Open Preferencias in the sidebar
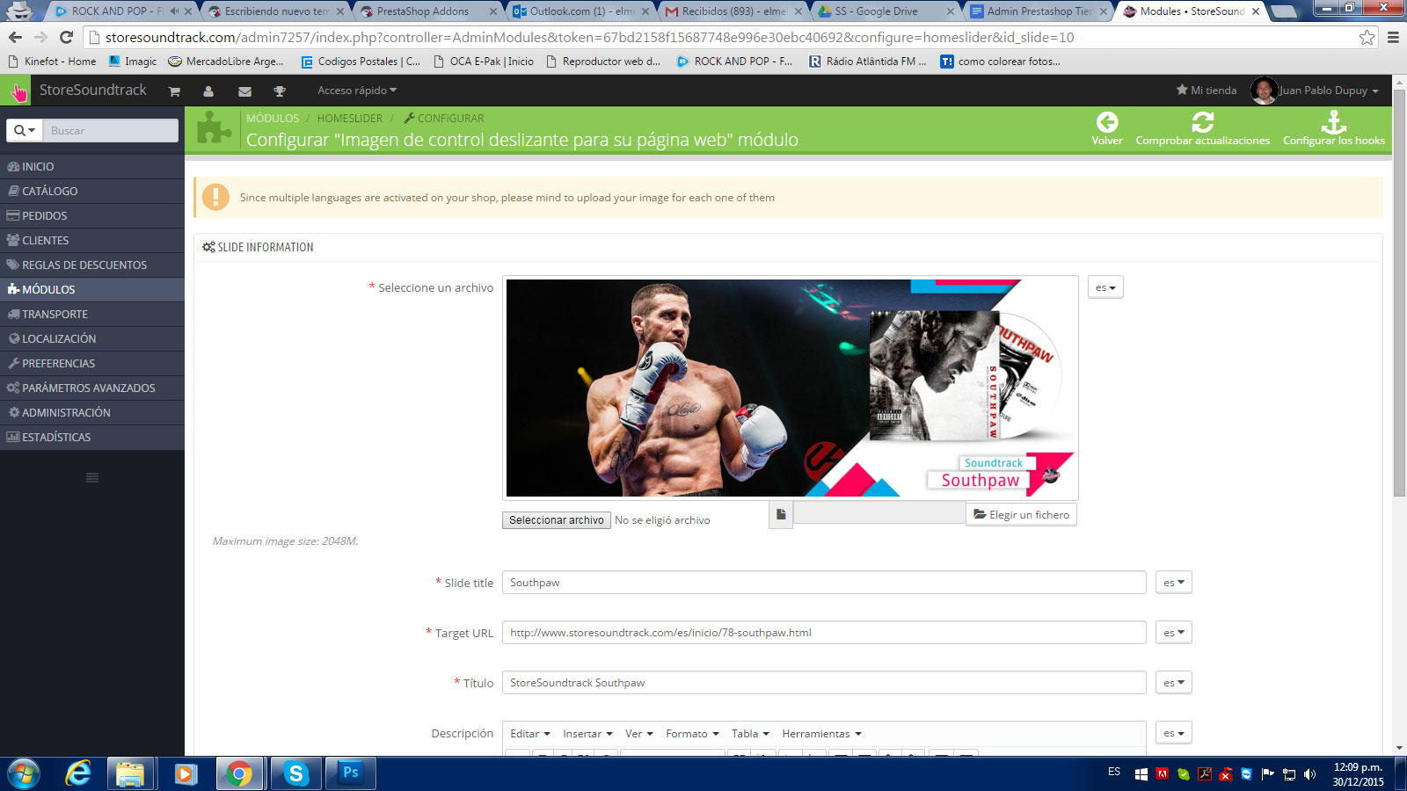 coord(92,363)
